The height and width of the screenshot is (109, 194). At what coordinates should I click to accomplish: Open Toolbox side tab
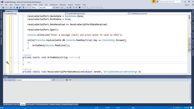(x=1, y=33)
